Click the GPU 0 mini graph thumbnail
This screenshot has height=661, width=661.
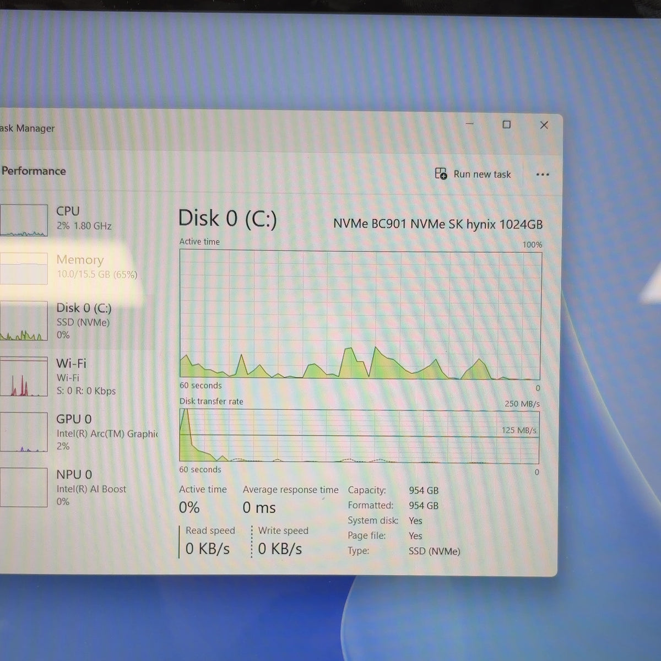tap(24, 432)
